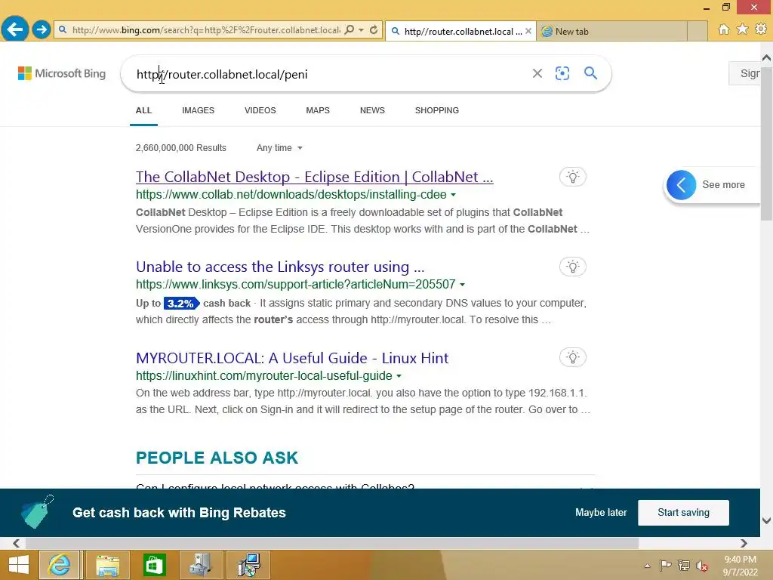
Task: Click the horizontal scrollbar thumb
Action: click(332, 543)
